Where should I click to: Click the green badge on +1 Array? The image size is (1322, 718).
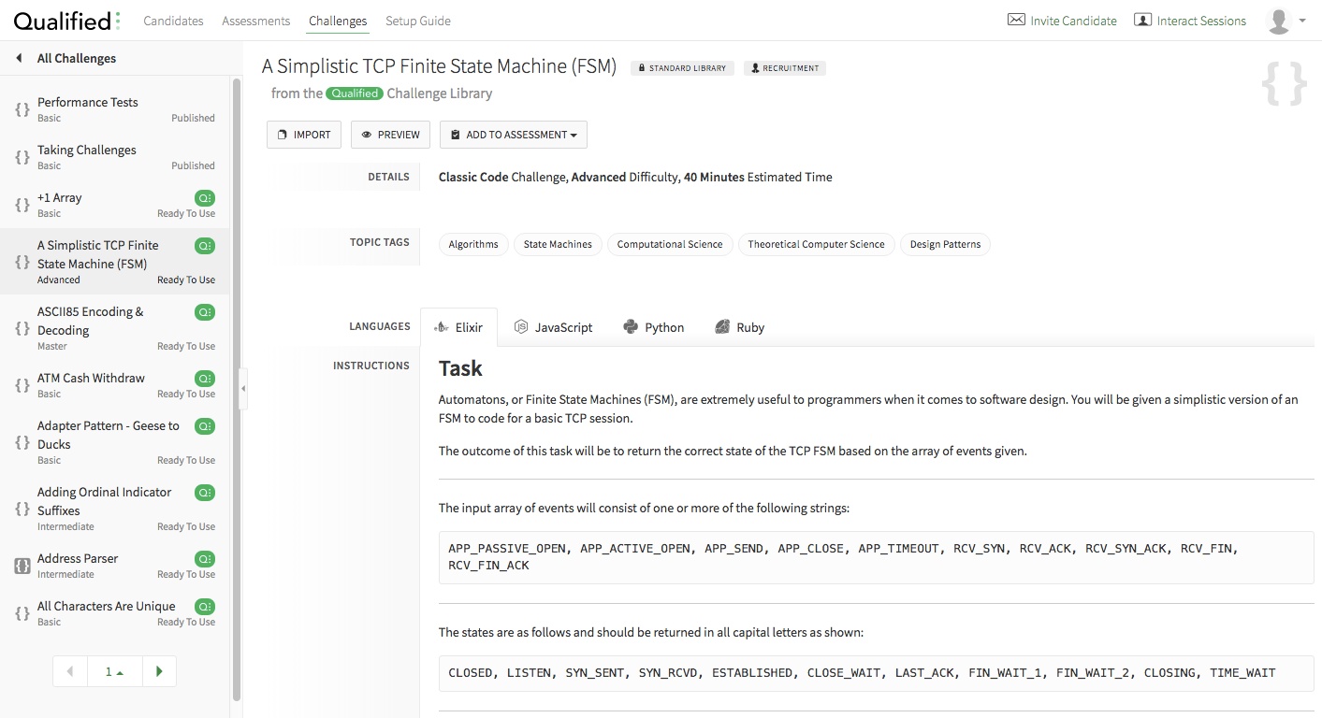coord(205,198)
